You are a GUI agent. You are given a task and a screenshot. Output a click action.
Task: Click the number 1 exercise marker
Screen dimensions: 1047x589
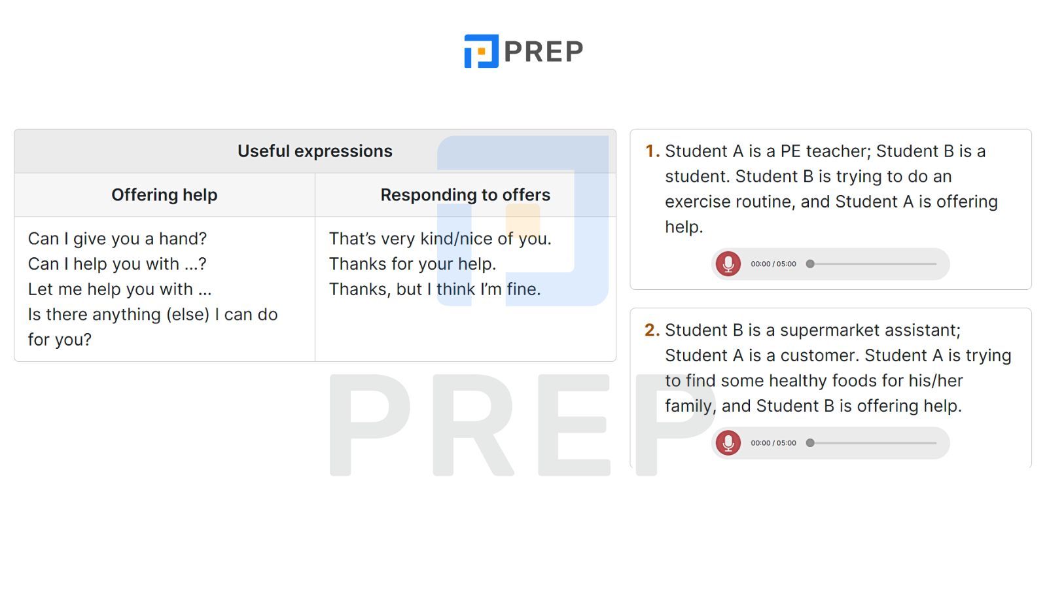pyautogui.click(x=652, y=151)
